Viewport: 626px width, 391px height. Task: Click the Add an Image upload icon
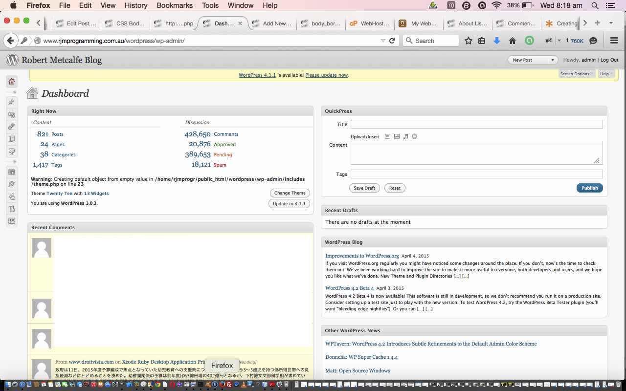coord(387,136)
